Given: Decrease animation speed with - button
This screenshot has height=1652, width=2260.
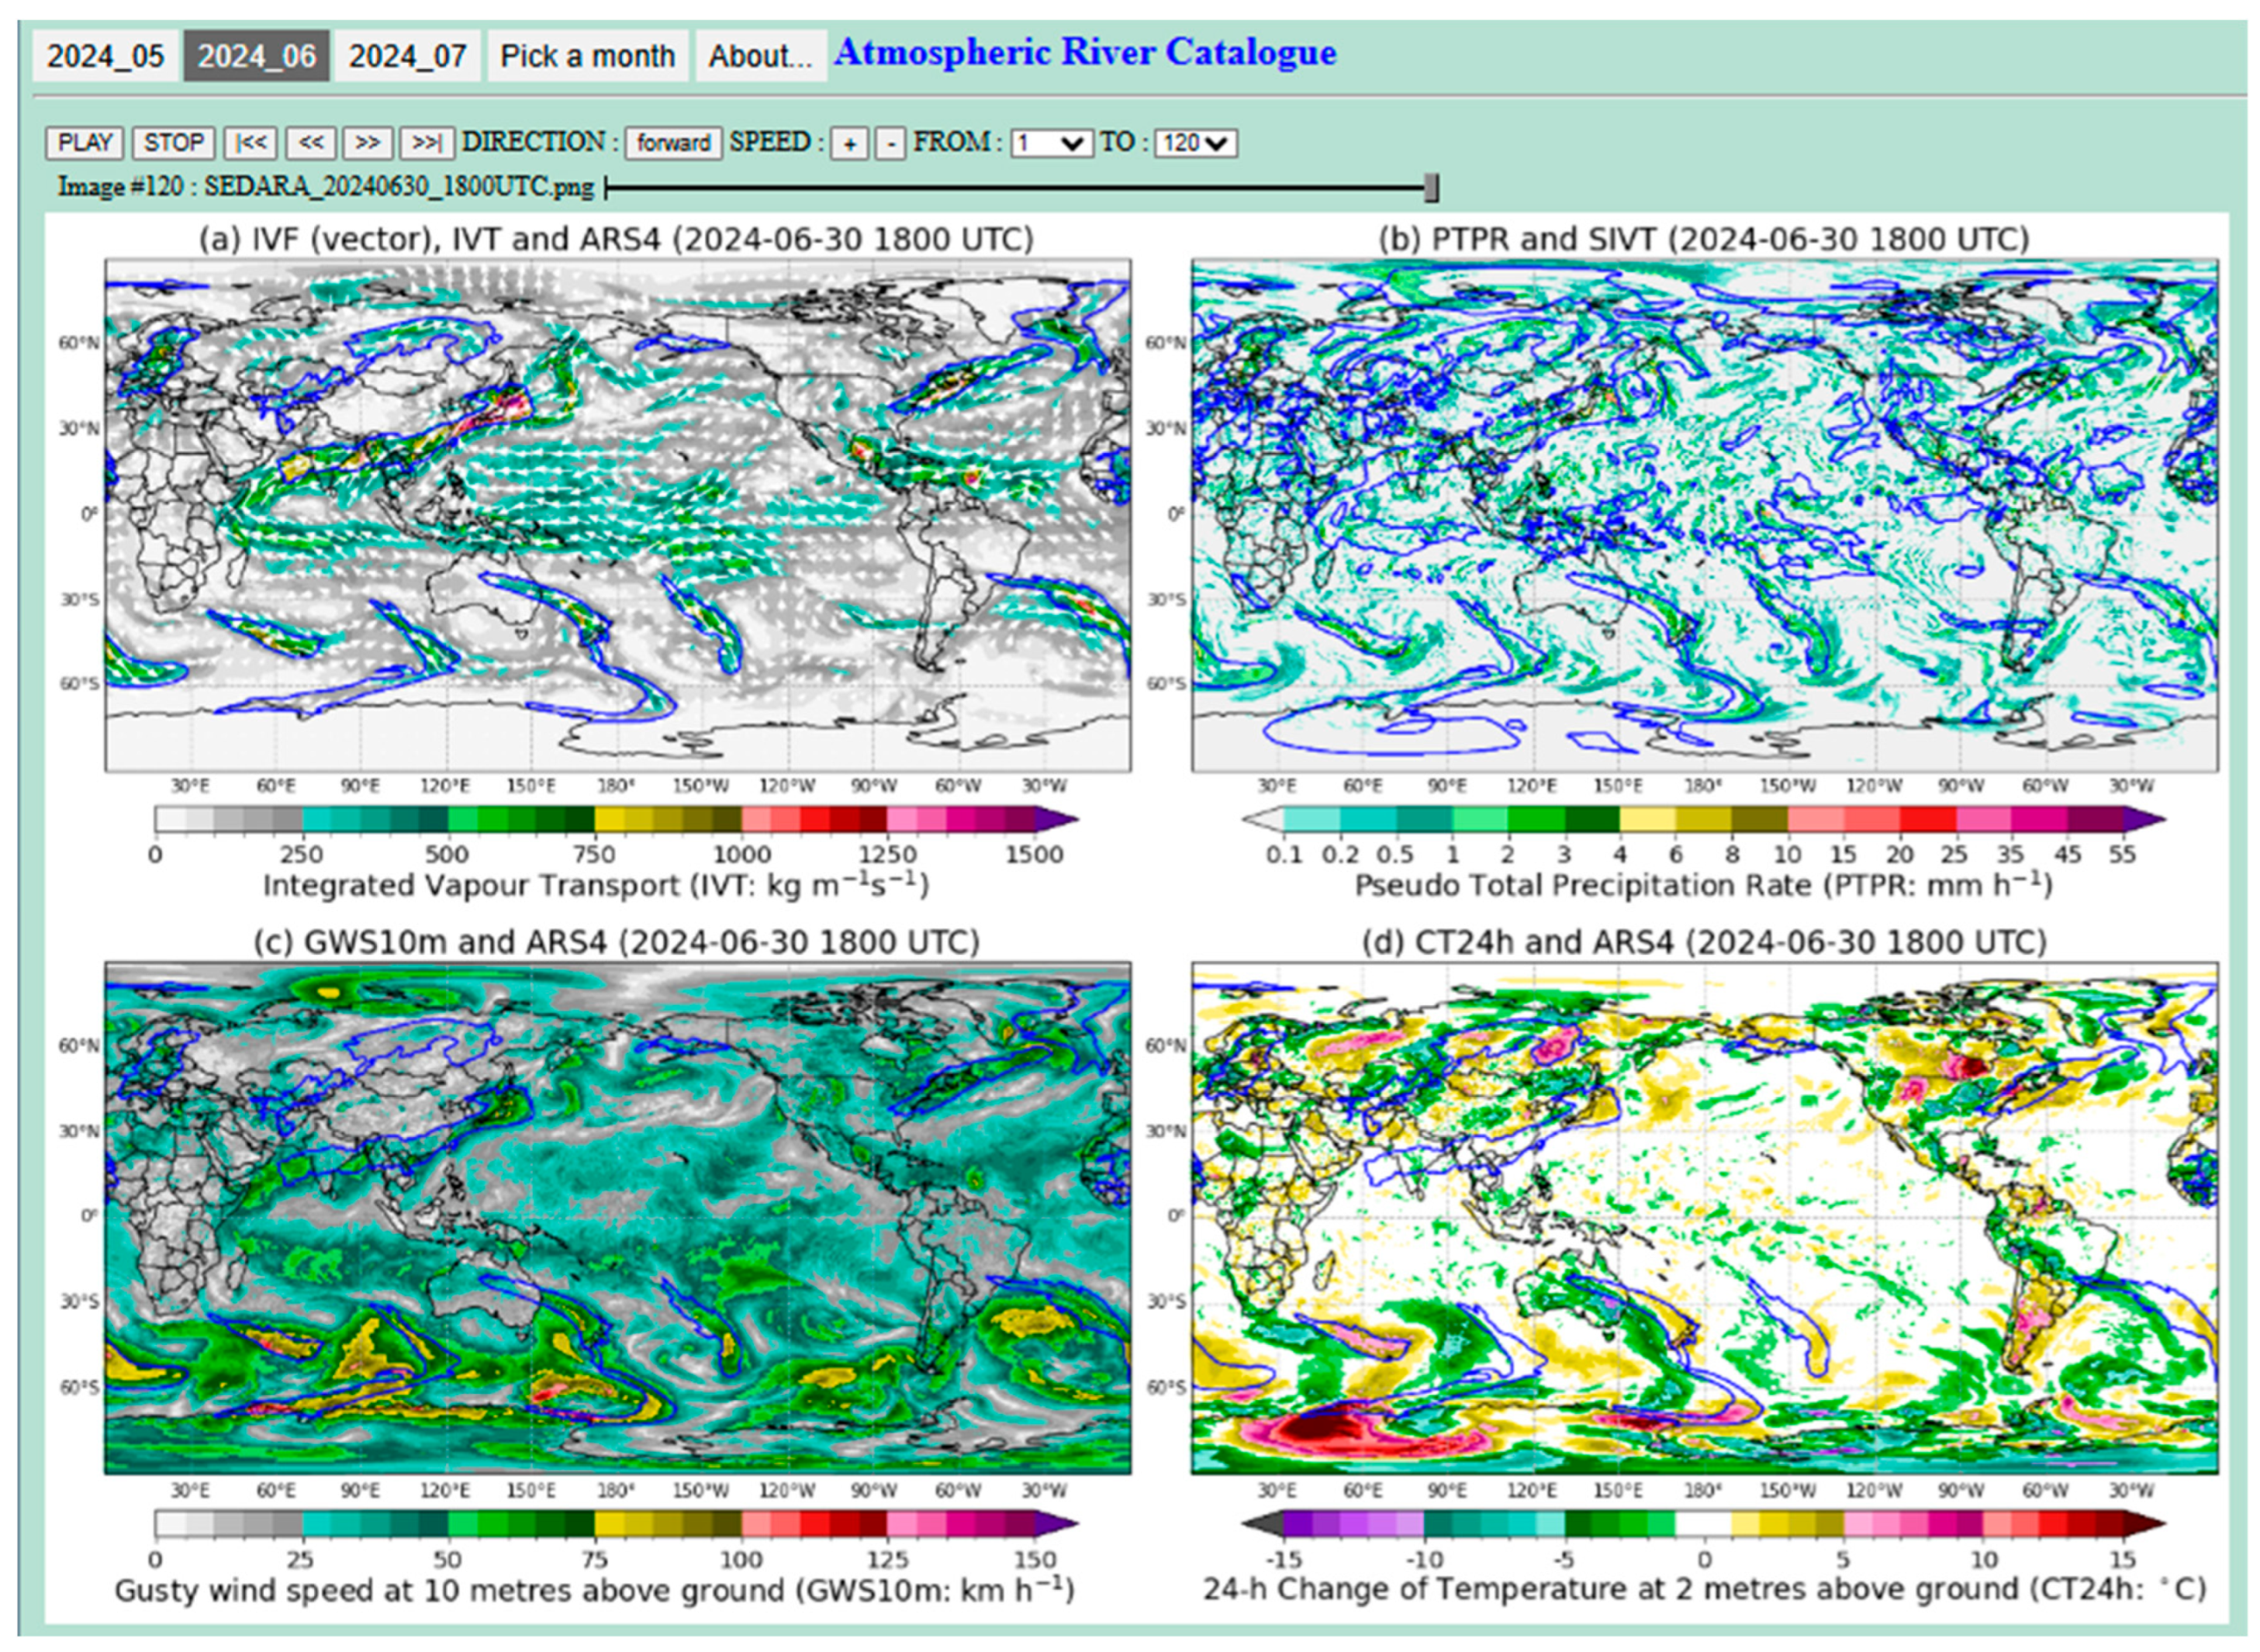Looking at the screenshot, I should point(890,144).
